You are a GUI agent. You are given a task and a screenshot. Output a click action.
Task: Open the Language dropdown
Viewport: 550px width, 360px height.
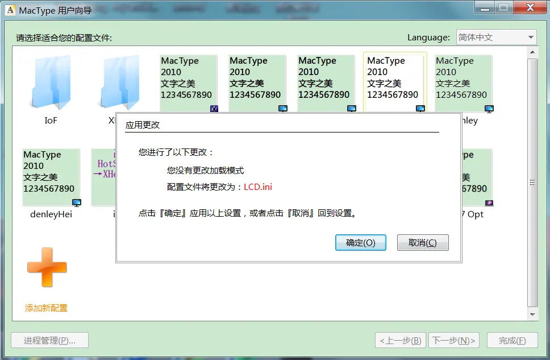(x=497, y=37)
